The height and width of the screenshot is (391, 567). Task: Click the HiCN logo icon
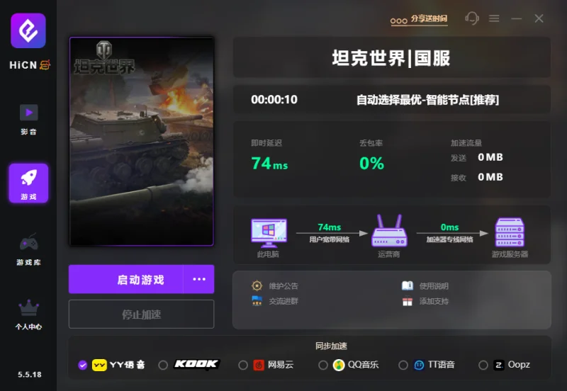click(28, 30)
